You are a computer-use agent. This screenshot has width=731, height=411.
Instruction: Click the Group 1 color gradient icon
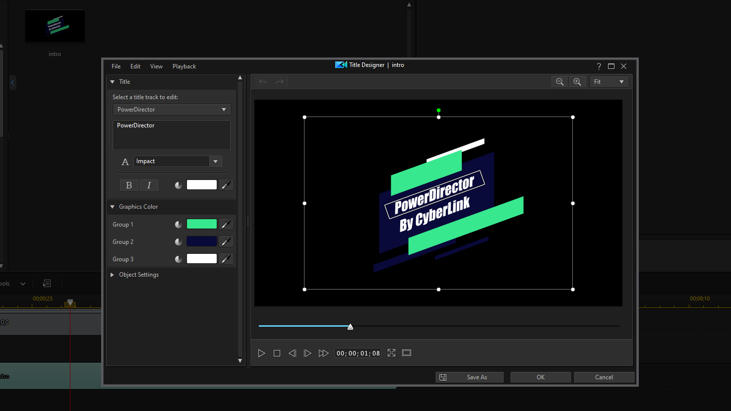coord(179,225)
